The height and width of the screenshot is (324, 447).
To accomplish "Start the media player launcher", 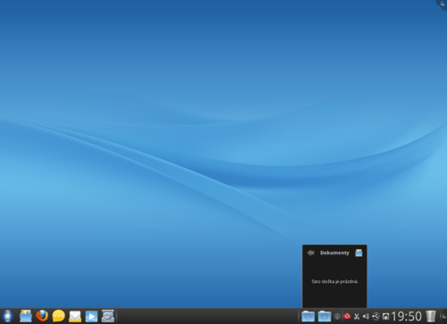I will pyautogui.click(x=91, y=316).
